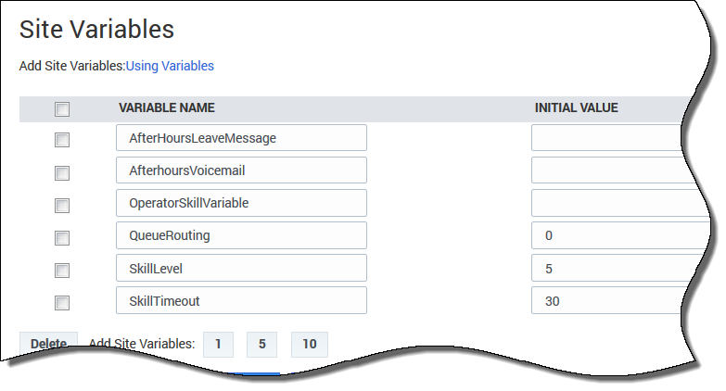726x391 pixels.
Task: Click the AfterhoursVoicemail name field
Action: (241, 170)
